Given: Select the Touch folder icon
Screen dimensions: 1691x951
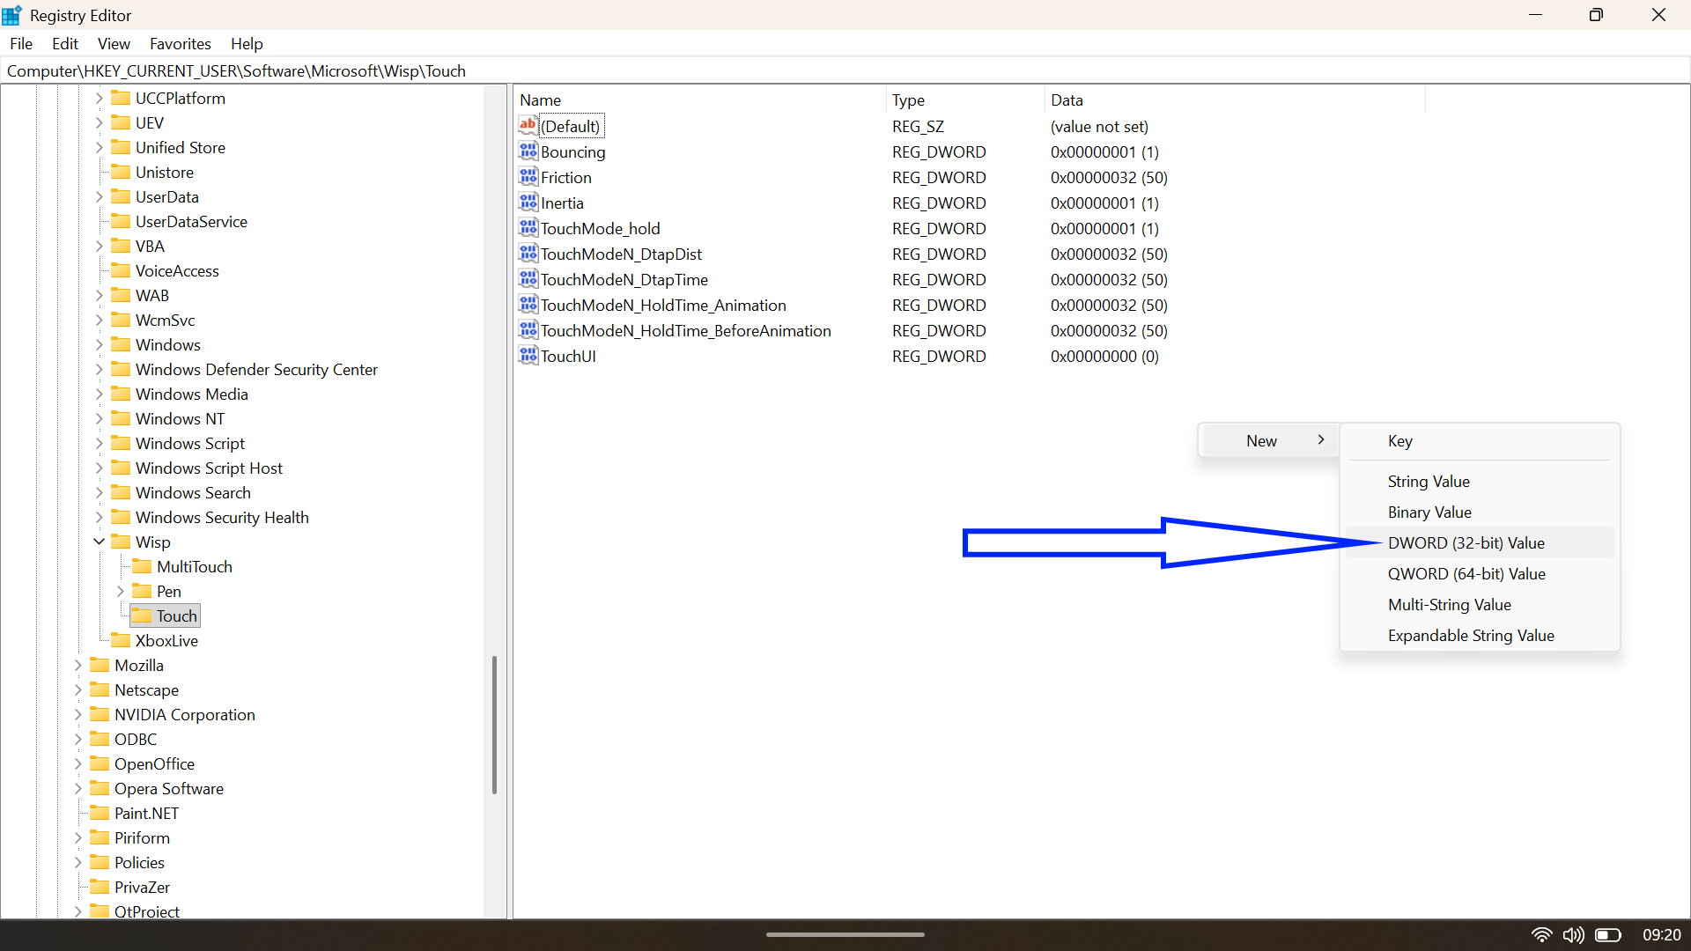Looking at the screenshot, I should (143, 616).
